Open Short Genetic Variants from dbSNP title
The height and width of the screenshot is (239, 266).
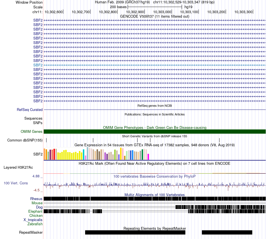155,136
